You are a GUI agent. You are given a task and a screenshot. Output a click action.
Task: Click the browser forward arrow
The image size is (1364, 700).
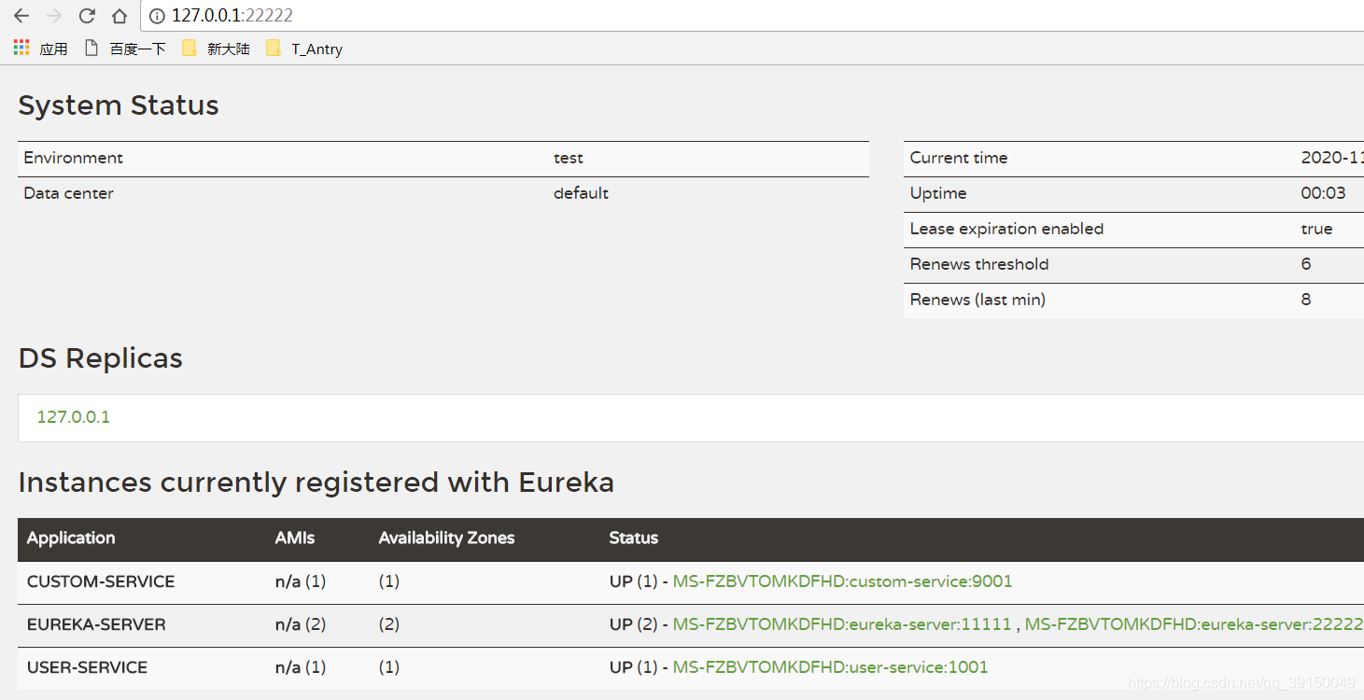tap(54, 16)
